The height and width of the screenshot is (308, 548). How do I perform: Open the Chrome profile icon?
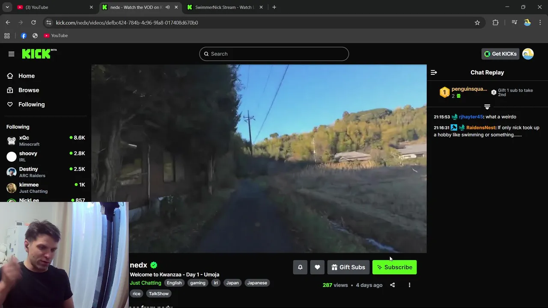tap(527, 23)
